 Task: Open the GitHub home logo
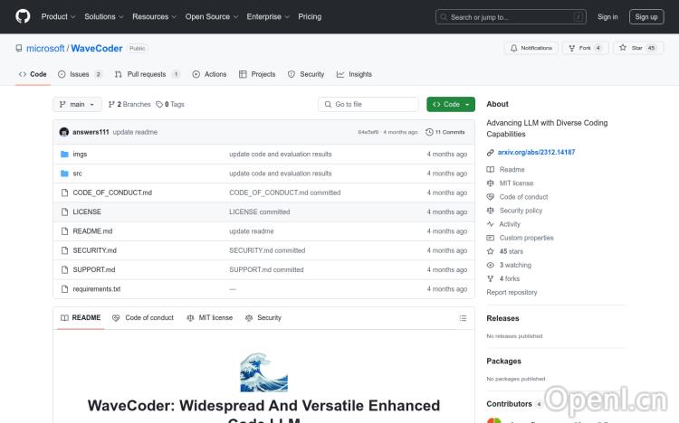click(23, 16)
